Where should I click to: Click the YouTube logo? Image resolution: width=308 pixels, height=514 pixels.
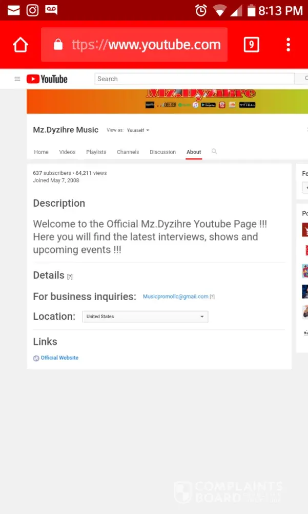(47, 79)
